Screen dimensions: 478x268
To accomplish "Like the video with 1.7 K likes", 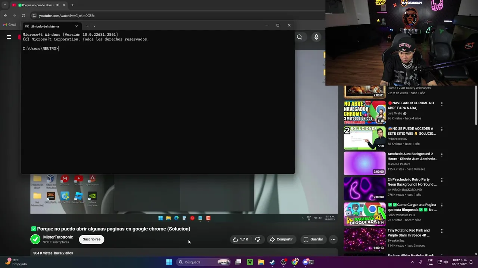I will [x=240, y=239].
